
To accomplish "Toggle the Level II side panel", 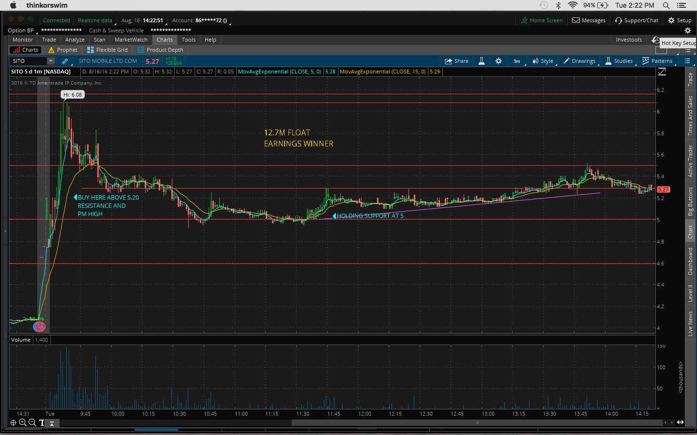I will pyautogui.click(x=690, y=293).
